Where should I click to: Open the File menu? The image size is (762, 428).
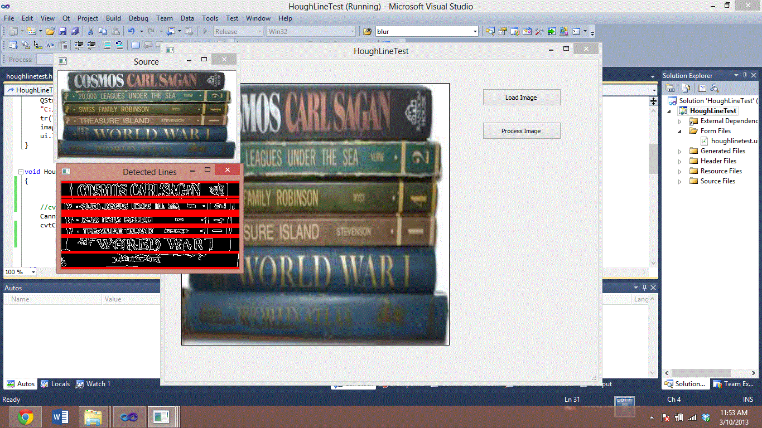(x=9, y=18)
